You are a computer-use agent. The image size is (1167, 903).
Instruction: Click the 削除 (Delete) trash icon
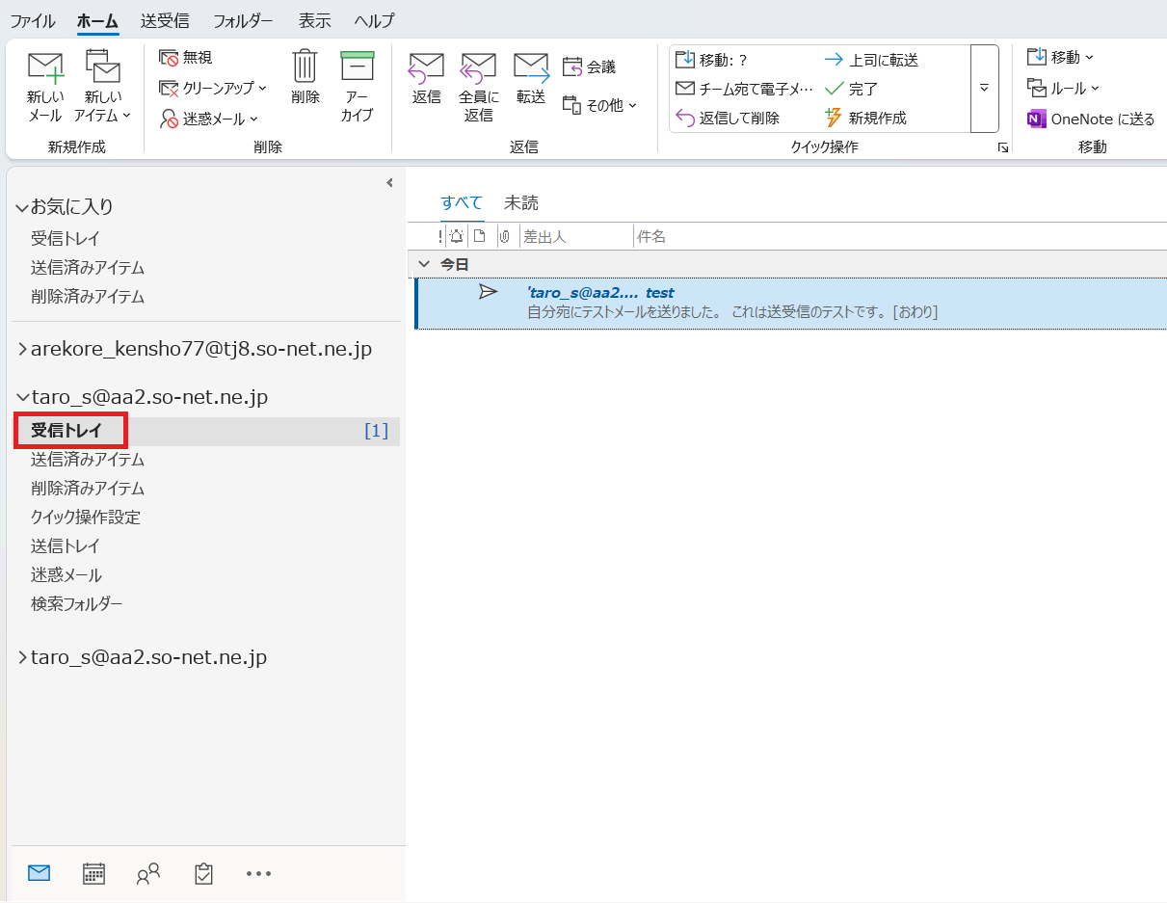(x=305, y=66)
